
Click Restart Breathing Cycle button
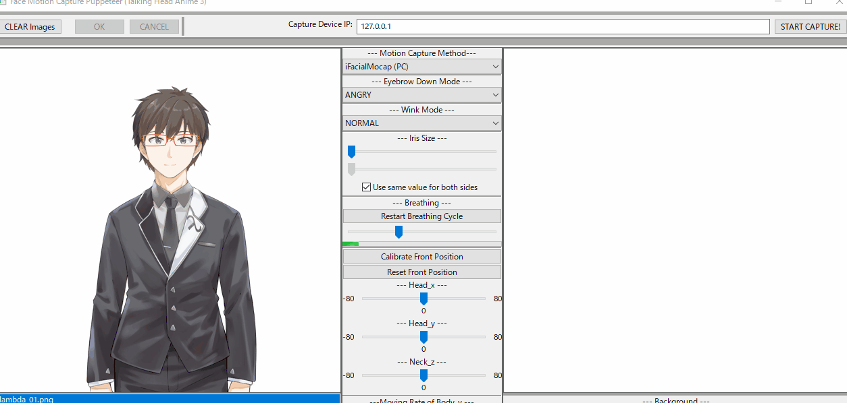pos(422,216)
